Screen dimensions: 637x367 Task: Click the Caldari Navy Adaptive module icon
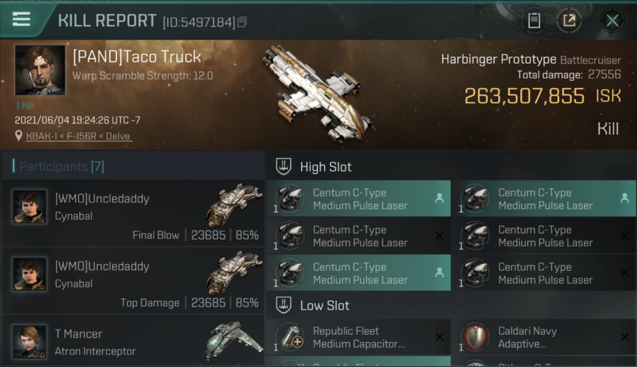[x=475, y=338]
